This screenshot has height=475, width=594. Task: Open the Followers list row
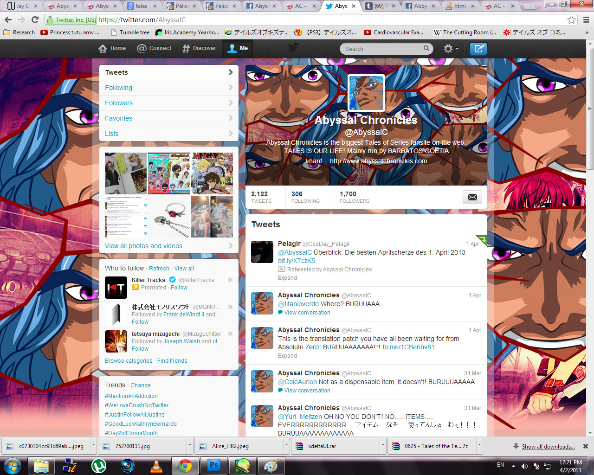click(x=169, y=103)
